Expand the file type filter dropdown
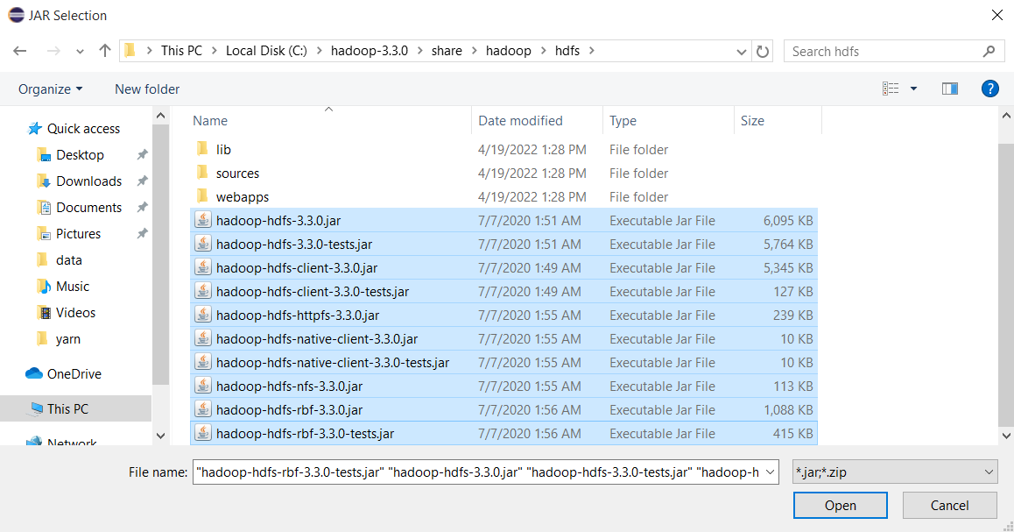 pyautogui.click(x=989, y=472)
